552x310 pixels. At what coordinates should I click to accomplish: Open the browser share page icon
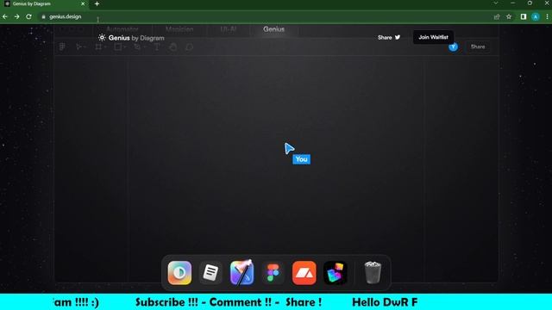point(497,16)
